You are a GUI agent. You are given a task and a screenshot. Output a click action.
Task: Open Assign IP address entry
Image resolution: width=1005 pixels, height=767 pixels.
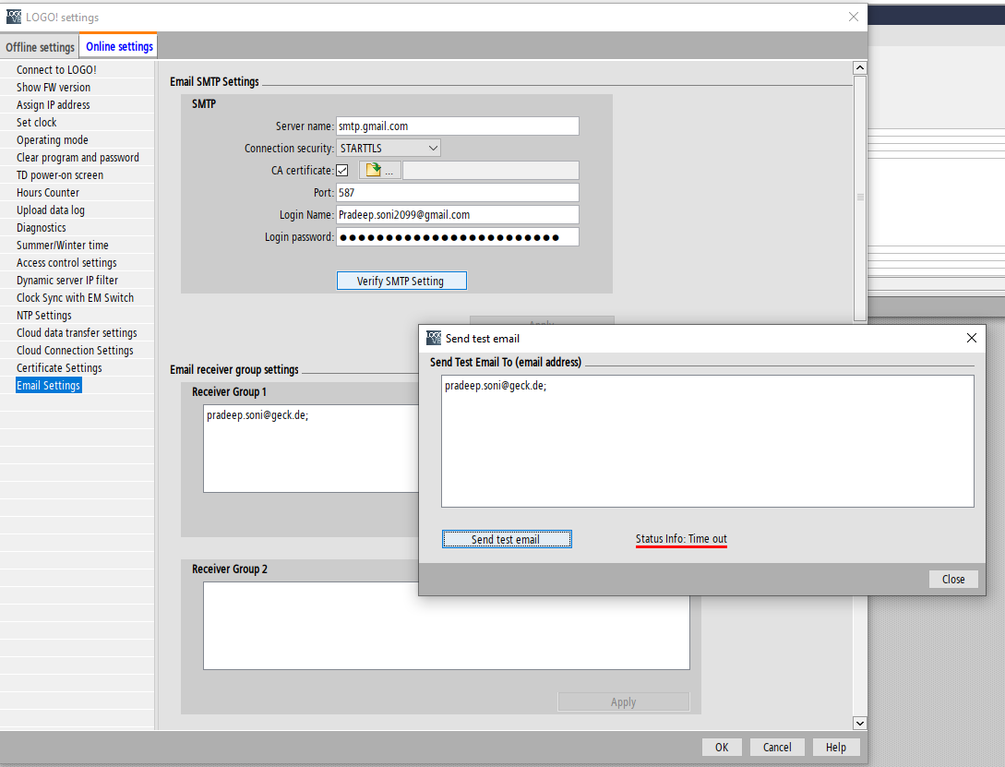[x=54, y=104]
